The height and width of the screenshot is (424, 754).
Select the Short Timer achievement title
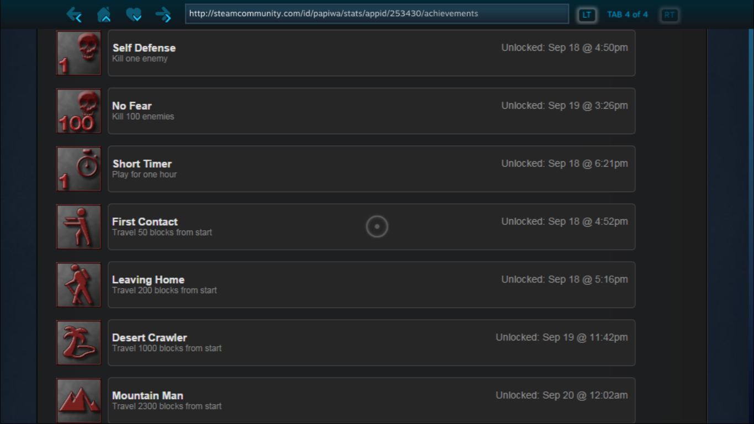(142, 164)
